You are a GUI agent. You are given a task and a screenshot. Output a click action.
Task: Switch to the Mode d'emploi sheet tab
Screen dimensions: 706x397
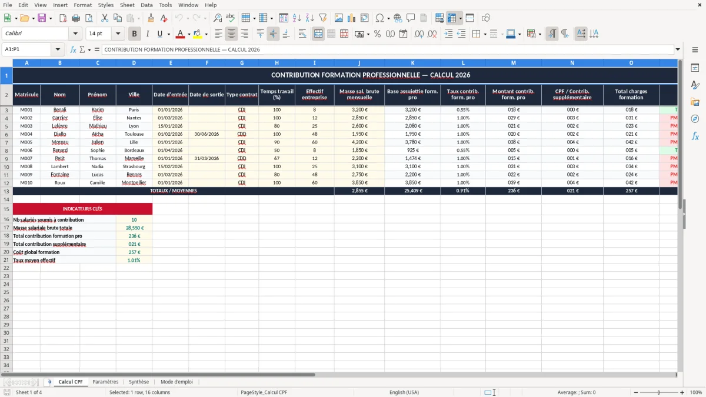point(176,382)
